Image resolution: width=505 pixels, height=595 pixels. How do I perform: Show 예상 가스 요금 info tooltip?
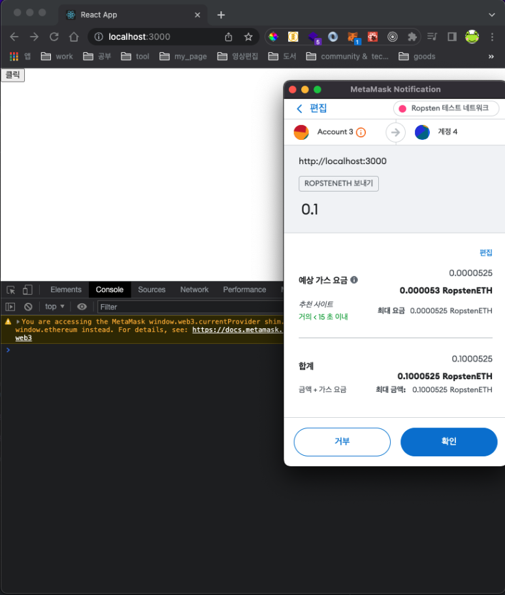354,280
